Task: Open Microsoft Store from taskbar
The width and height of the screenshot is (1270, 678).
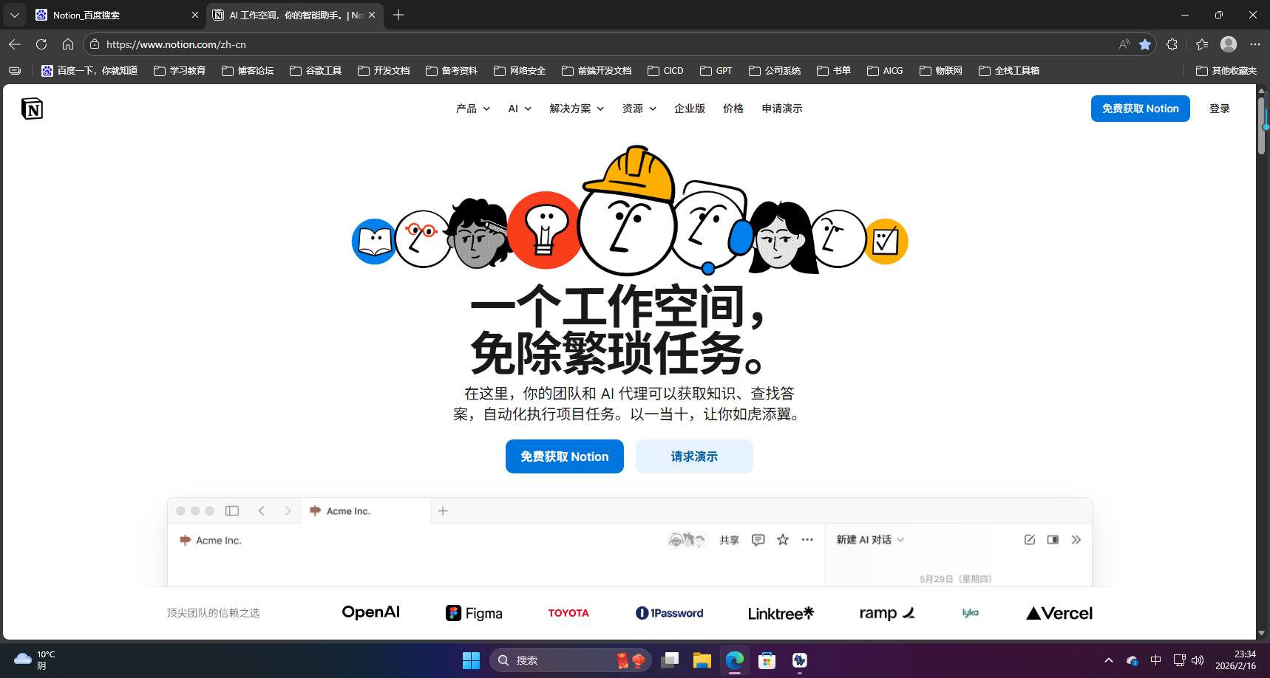Action: 767,660
